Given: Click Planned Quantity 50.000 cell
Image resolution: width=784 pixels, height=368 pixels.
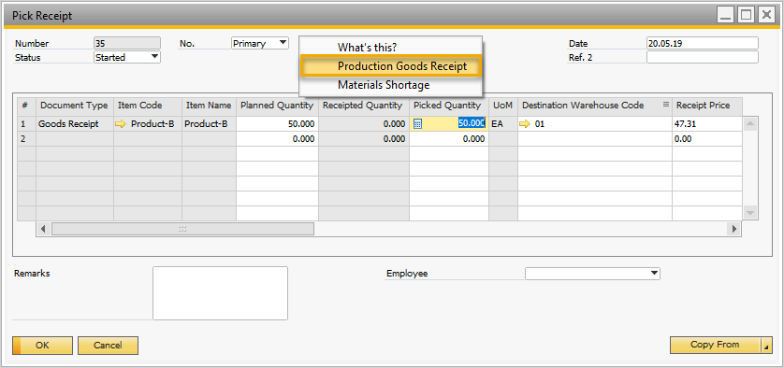Looking at the screenshot, I should pyautogui.click(x=278, y=124).
